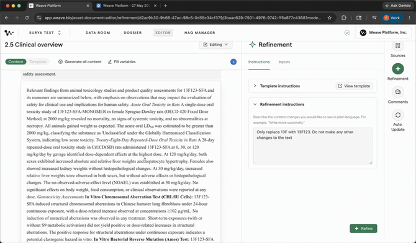Image resolution: width=416 pixels, height=243 pixels.
Task: Click 'In Vitro Chromosomal Aberration Test (CHL/IU Cells):' text
Action: (138, 197)
